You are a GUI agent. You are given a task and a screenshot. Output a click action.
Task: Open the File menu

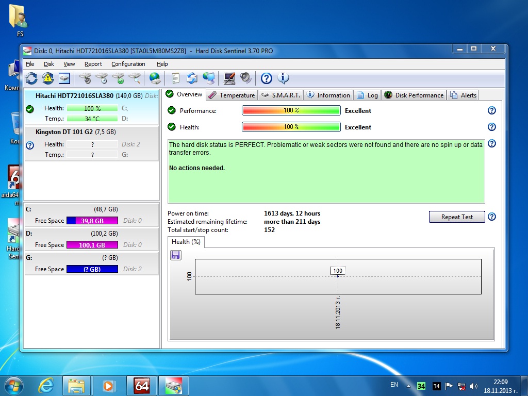tap(30, 64)
